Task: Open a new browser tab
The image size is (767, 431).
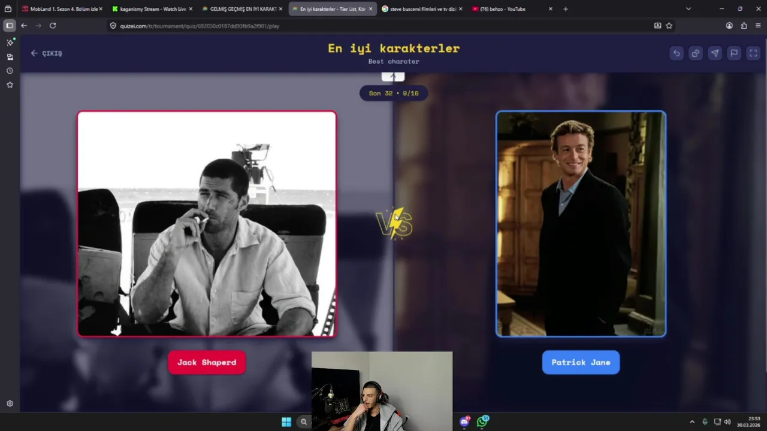Action: [565, 9]
